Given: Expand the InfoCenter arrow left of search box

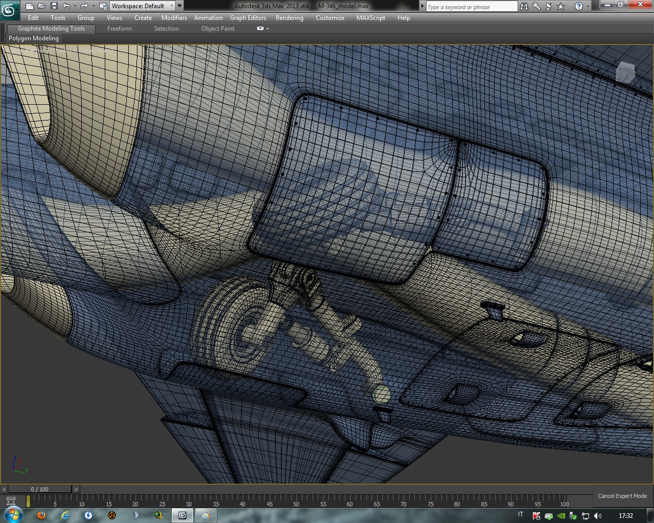Looking at the screenshot, I should point(423,6).
